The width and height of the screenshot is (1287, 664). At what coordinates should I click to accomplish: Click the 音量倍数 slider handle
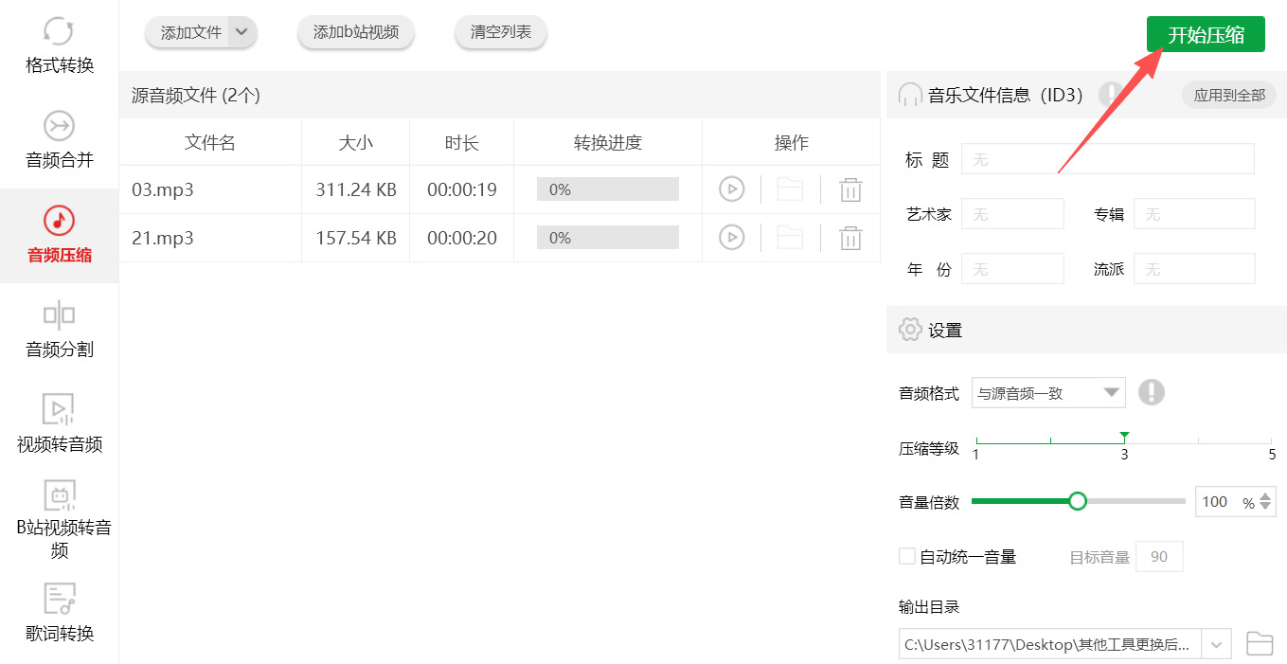point(1077,501)
